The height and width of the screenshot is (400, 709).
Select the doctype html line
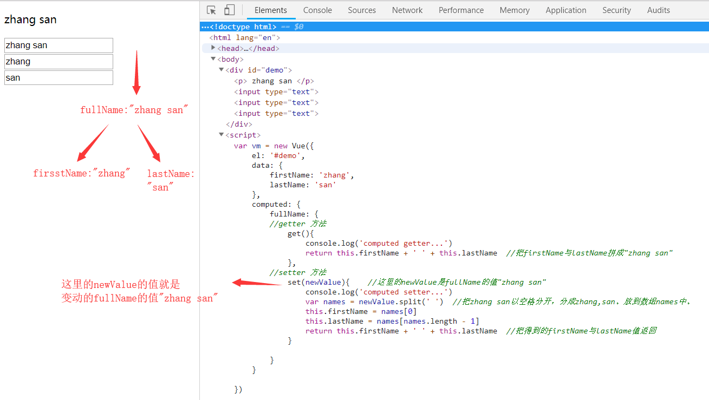[x=244, y=27]
